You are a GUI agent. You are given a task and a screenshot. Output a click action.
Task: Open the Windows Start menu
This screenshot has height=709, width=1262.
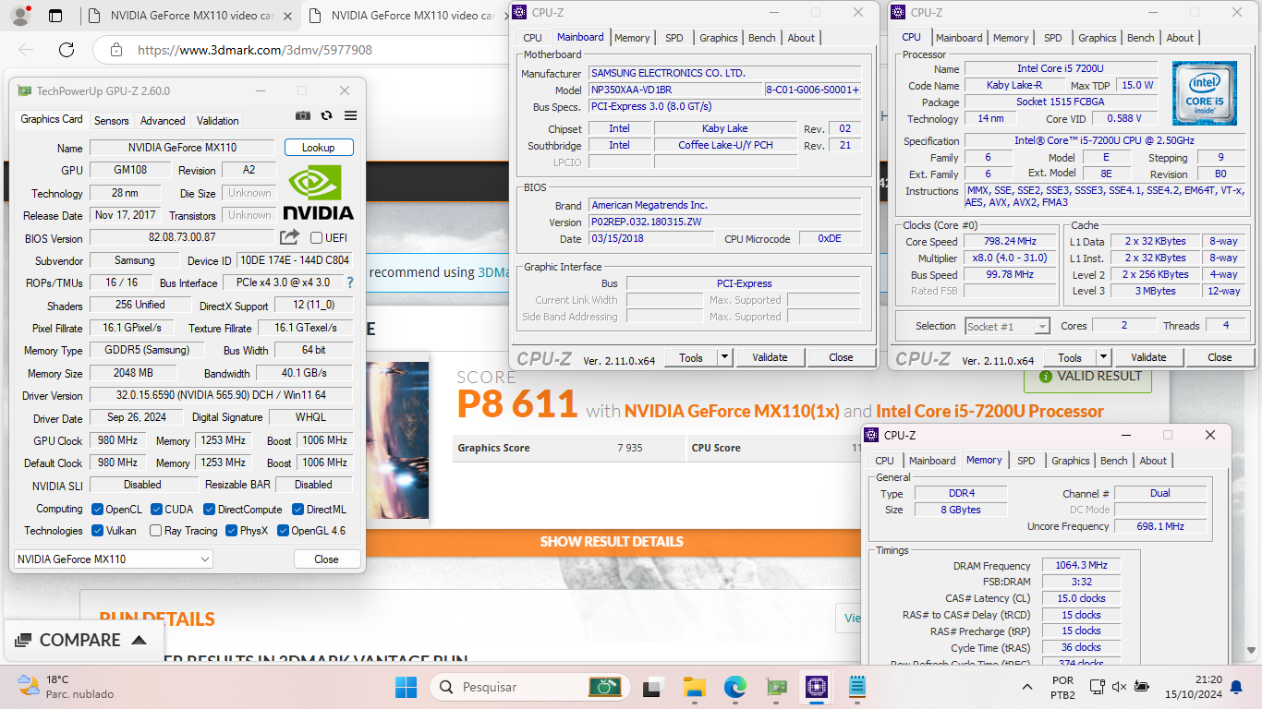406,687
